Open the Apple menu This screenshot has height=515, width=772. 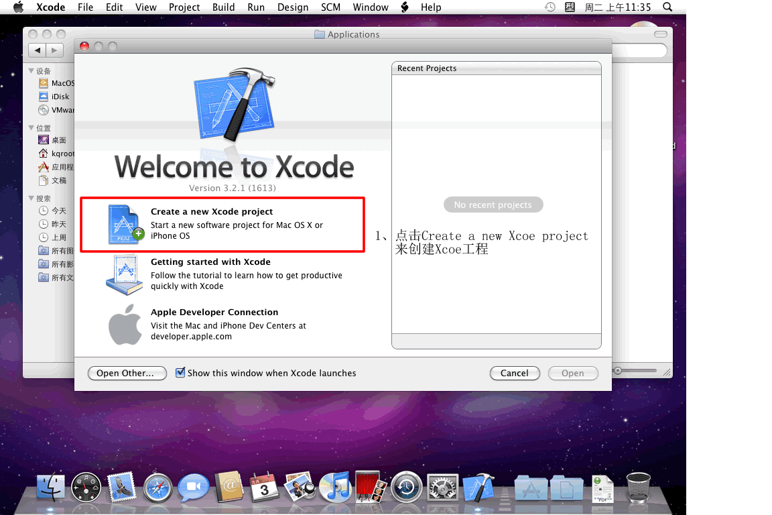[18, 7]
